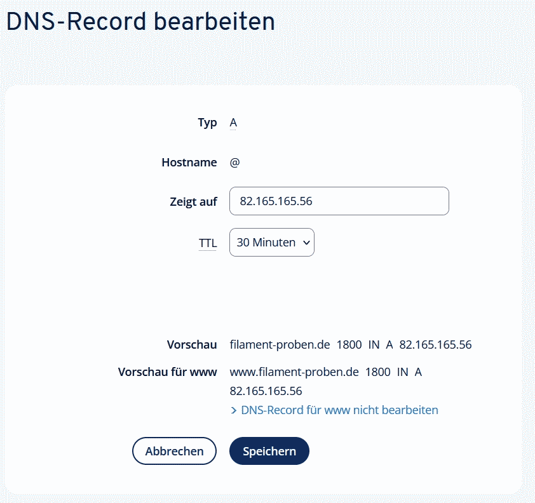Click the IP address below www.filament-proben.de
This screenshot has height=503, width=535.
click(x=266, y=391)
